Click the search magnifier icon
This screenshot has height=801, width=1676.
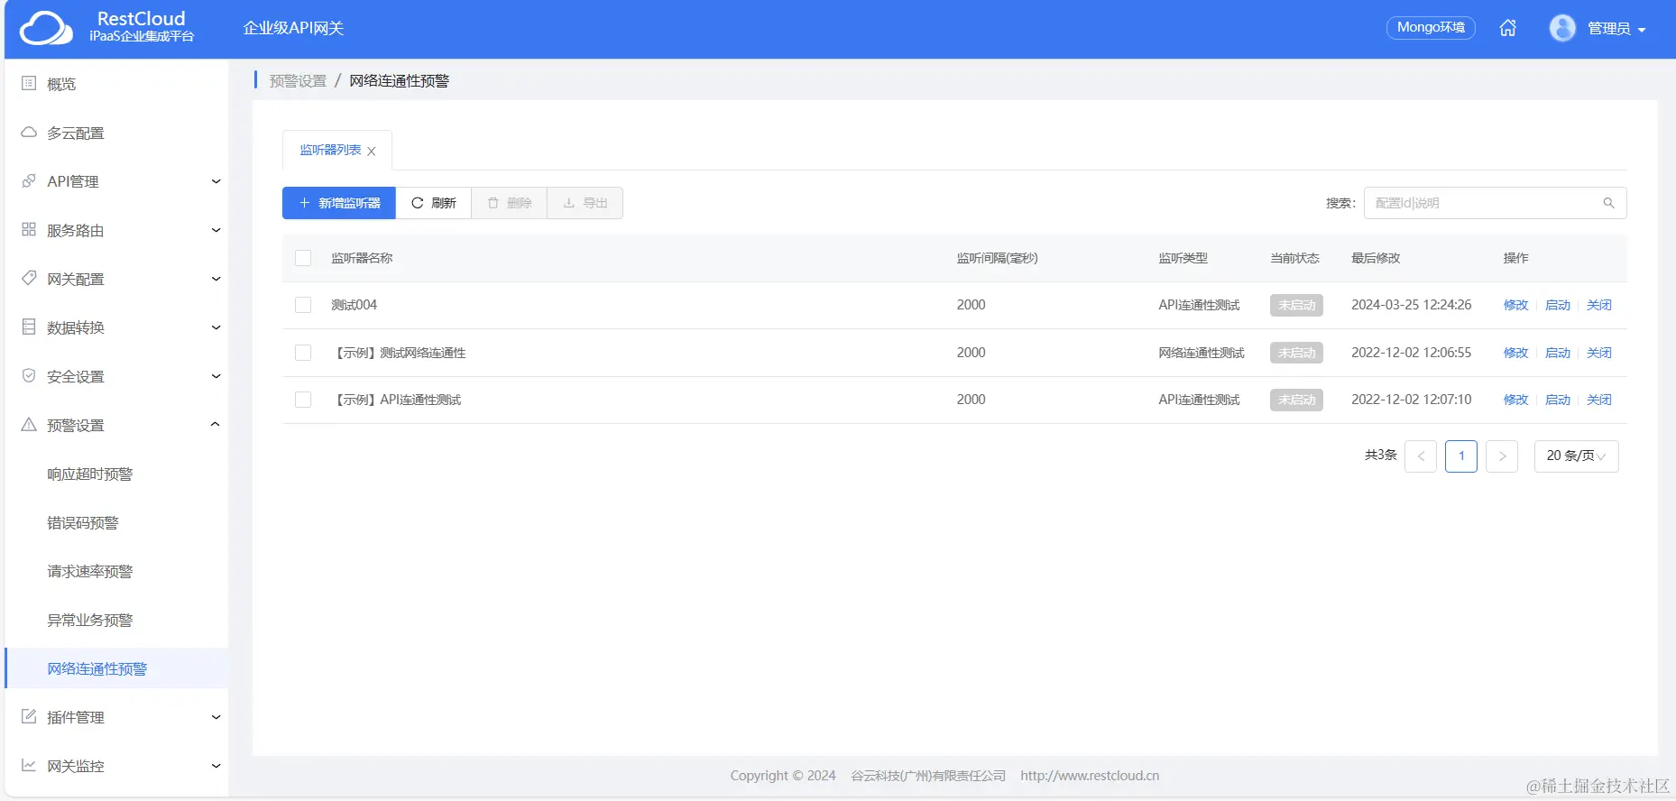[x=1608, y=203]
